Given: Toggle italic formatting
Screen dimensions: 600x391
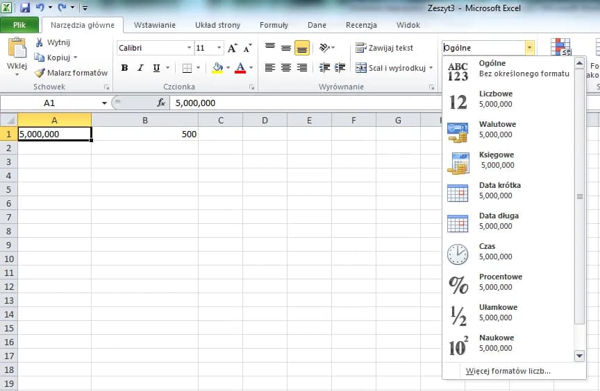Looking at the screenshot, I should point(141,68).
